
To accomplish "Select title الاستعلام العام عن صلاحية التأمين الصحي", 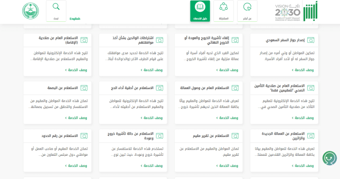I will pyautogui.click(x=279, y=88).
